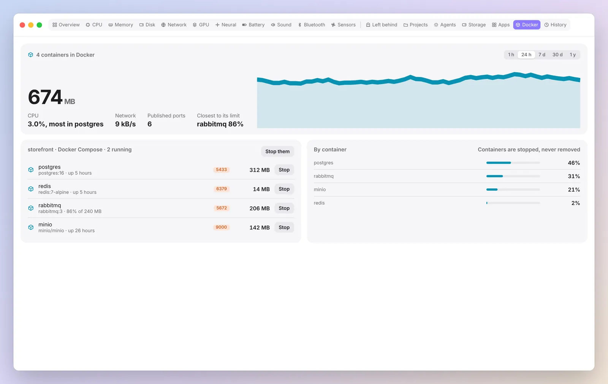Click port badge 5433
Image resolution: width=608 pixels, height=384 pixels.
(x=221, y=170)
